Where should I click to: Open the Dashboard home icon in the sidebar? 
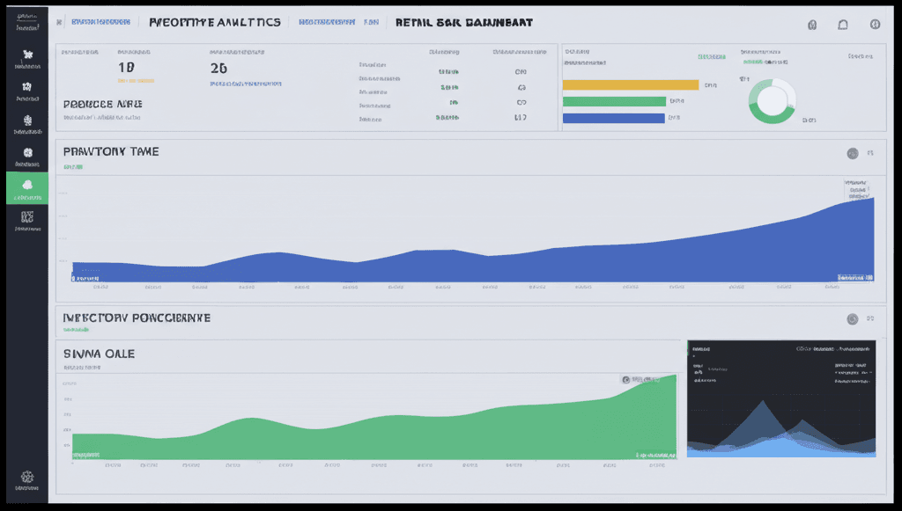(26, 55)
